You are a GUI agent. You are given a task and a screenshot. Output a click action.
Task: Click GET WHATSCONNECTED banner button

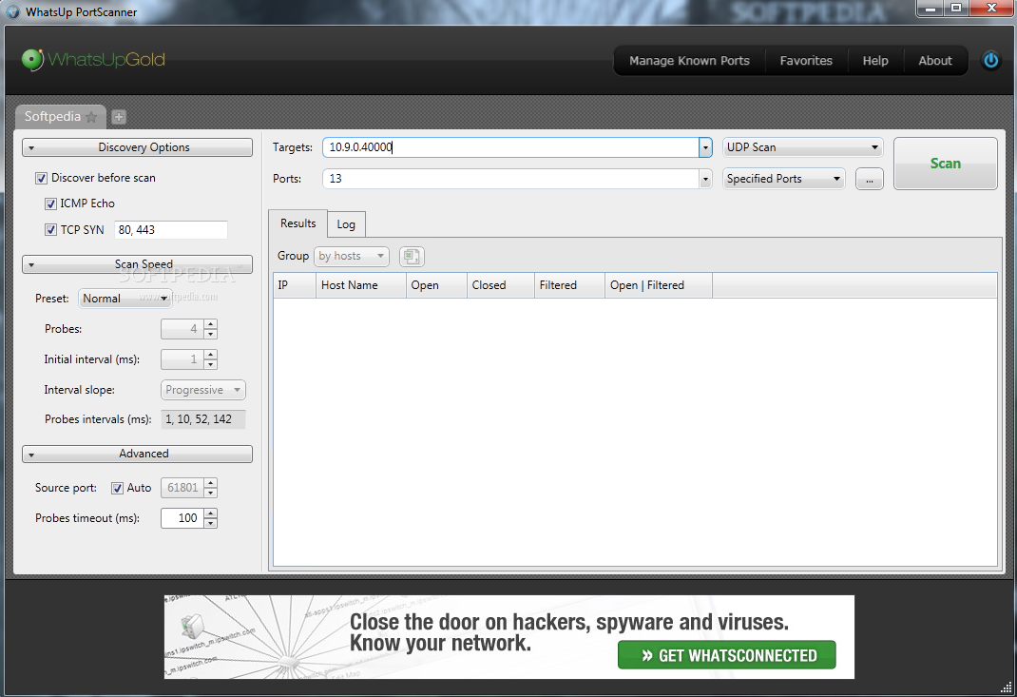click(x=726, y=655)
